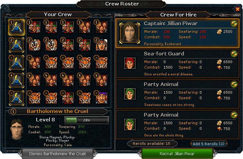Dismiss Bartholomew the Cruel
The width and height of the screenshot is (243, 159).
[x=58, y=154]
